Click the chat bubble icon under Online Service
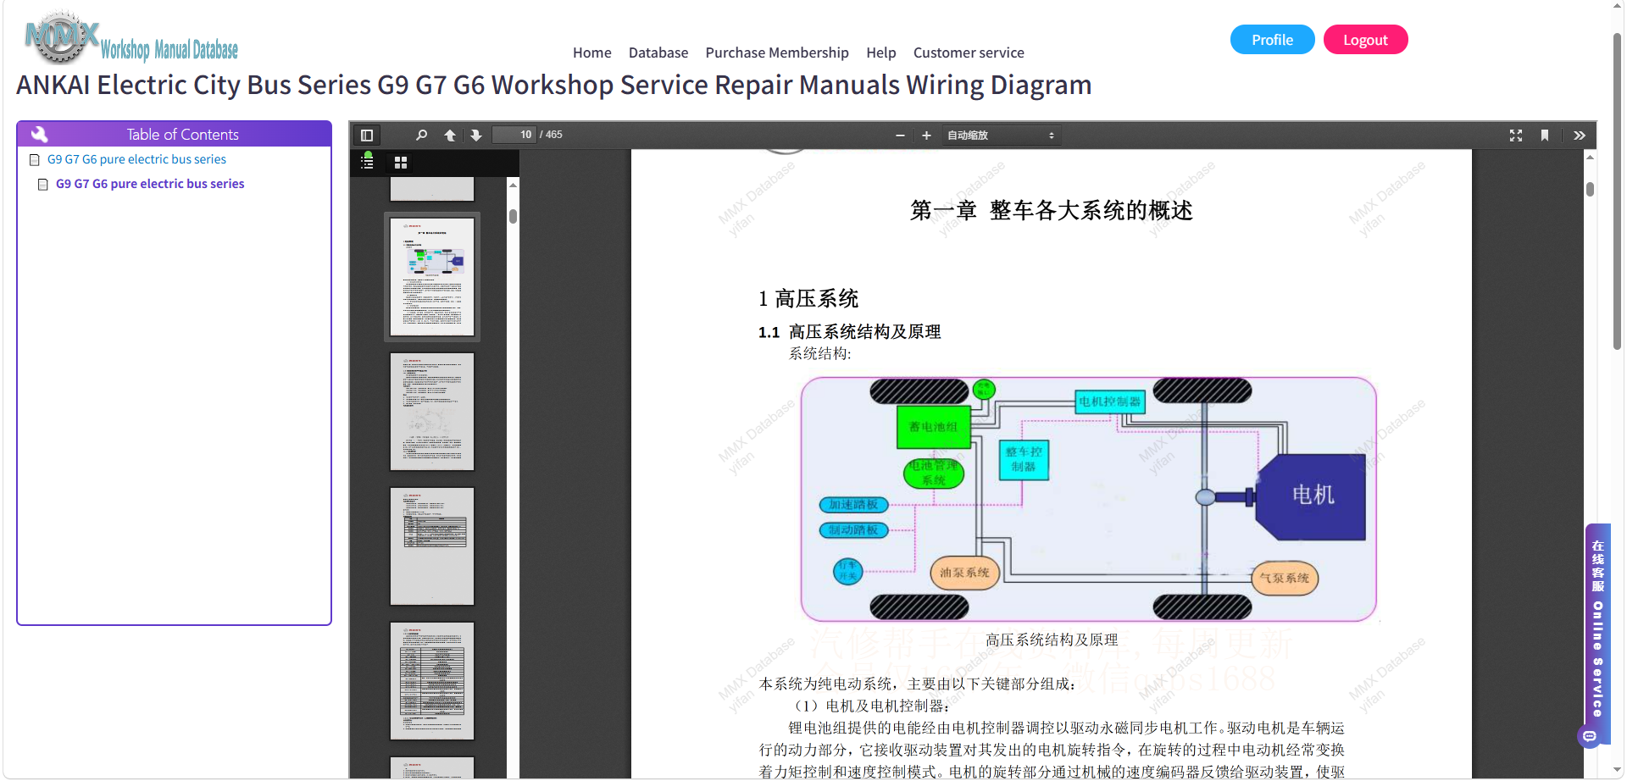The image size is (1627, 781). tap(1590, 736)
